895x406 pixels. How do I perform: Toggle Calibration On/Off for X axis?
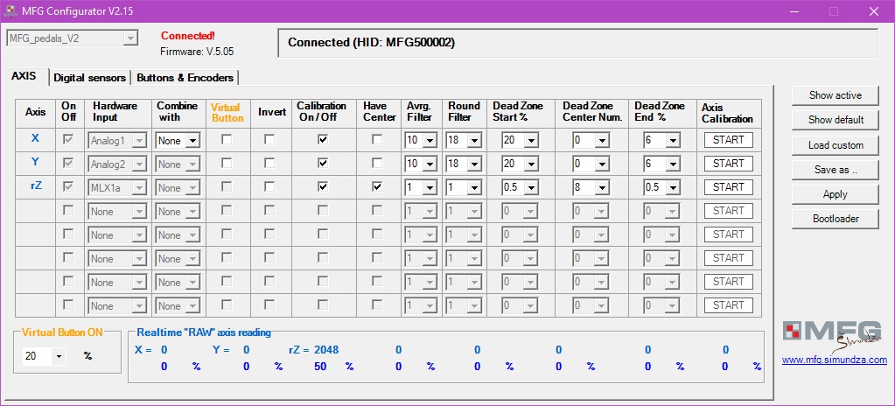tap(323, 139)
